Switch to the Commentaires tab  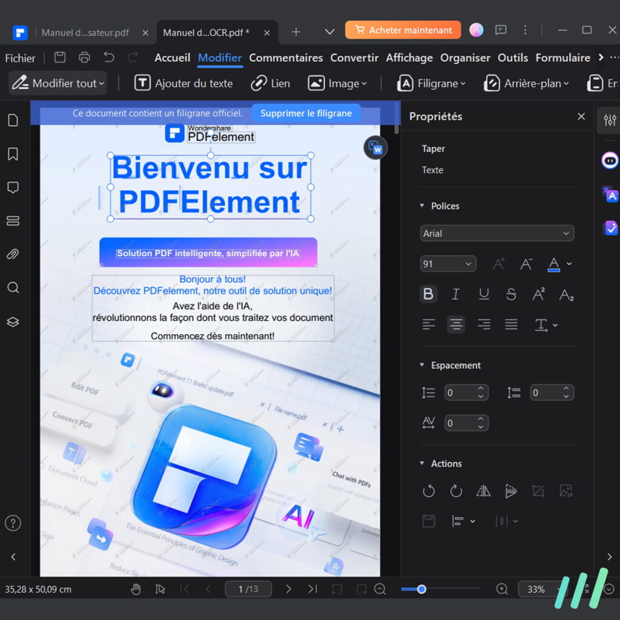tap(286, 58)
